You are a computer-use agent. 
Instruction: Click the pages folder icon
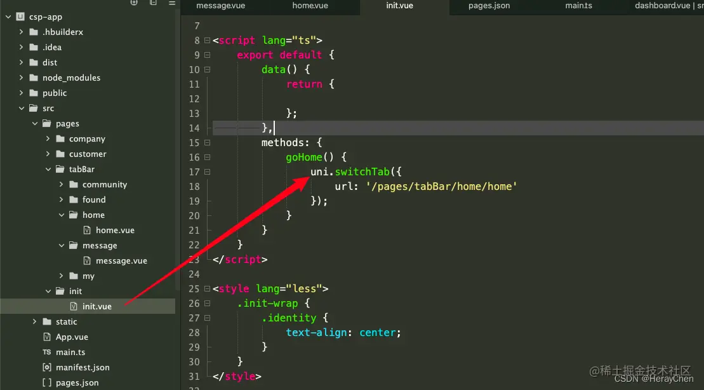(47, 124)
